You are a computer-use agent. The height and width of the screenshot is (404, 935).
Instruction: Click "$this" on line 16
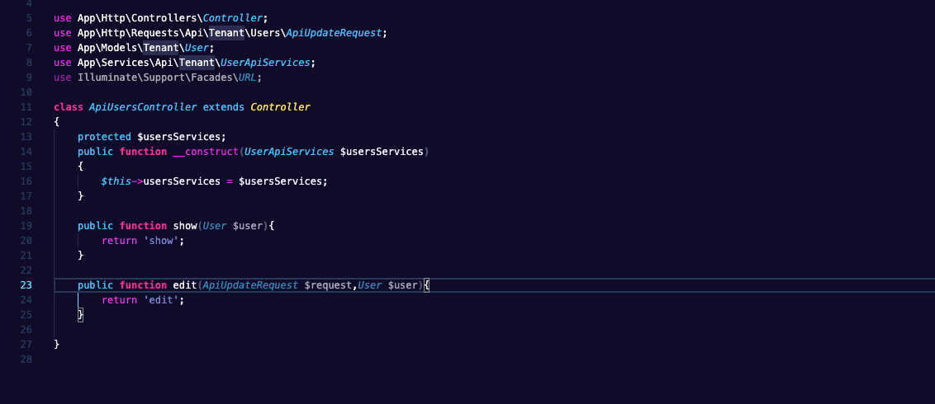click(x=116, y=181)
